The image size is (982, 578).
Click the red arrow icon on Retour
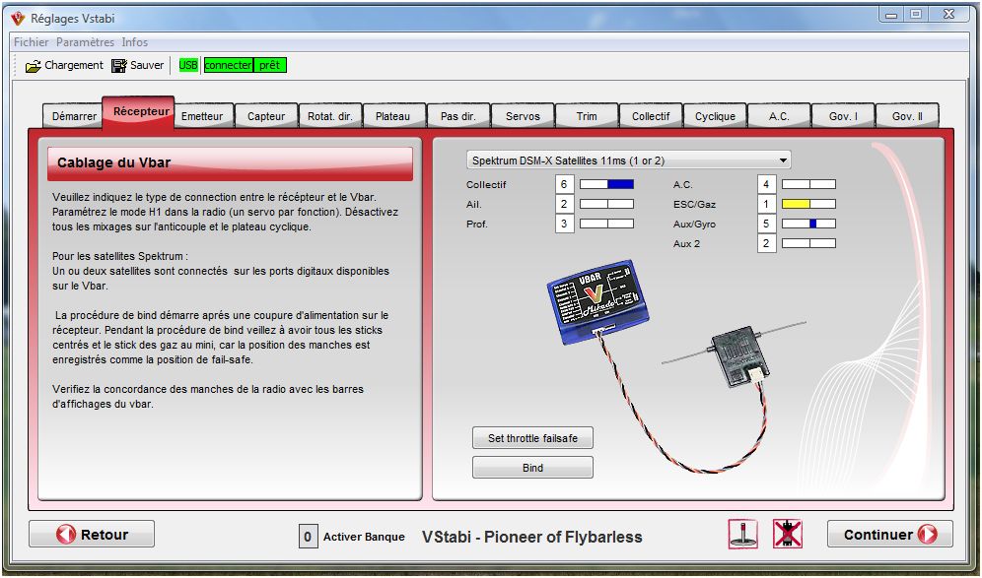pos(66,535)
